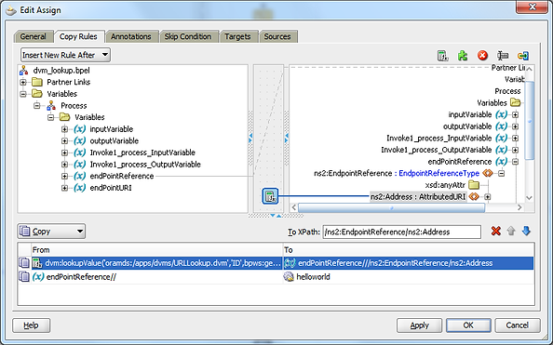Confirm with the OK button

(468, 325)
